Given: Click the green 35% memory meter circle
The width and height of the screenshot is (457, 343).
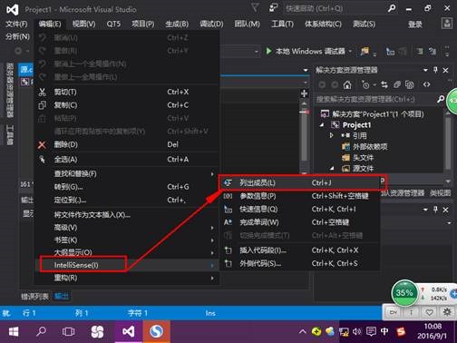Looking at the screenshot, I should click(x=404, y=292).
